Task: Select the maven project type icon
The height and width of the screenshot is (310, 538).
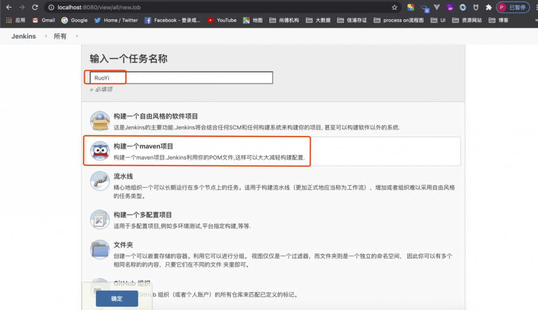Action: tap(100, 150)
